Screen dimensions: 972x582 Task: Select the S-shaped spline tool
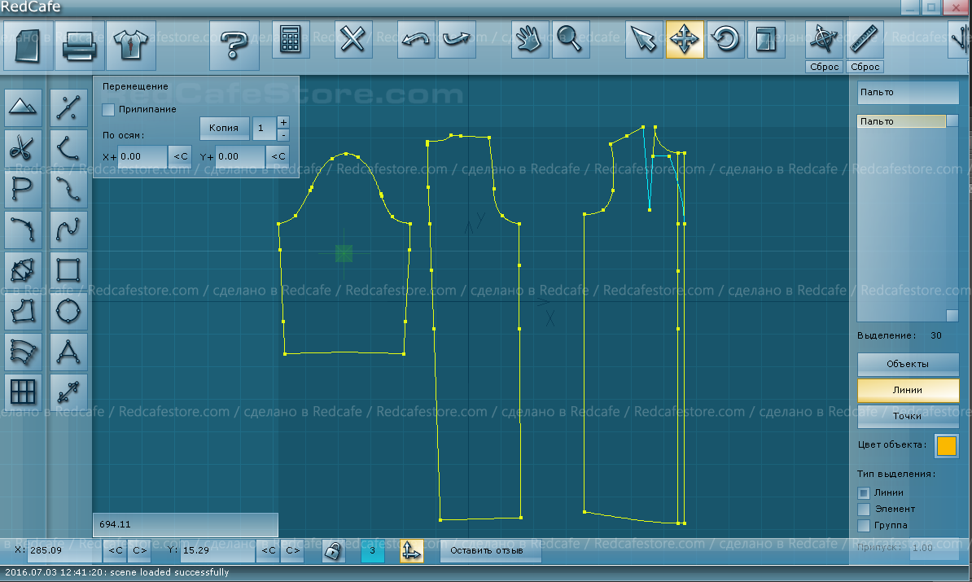click(68, 230)
